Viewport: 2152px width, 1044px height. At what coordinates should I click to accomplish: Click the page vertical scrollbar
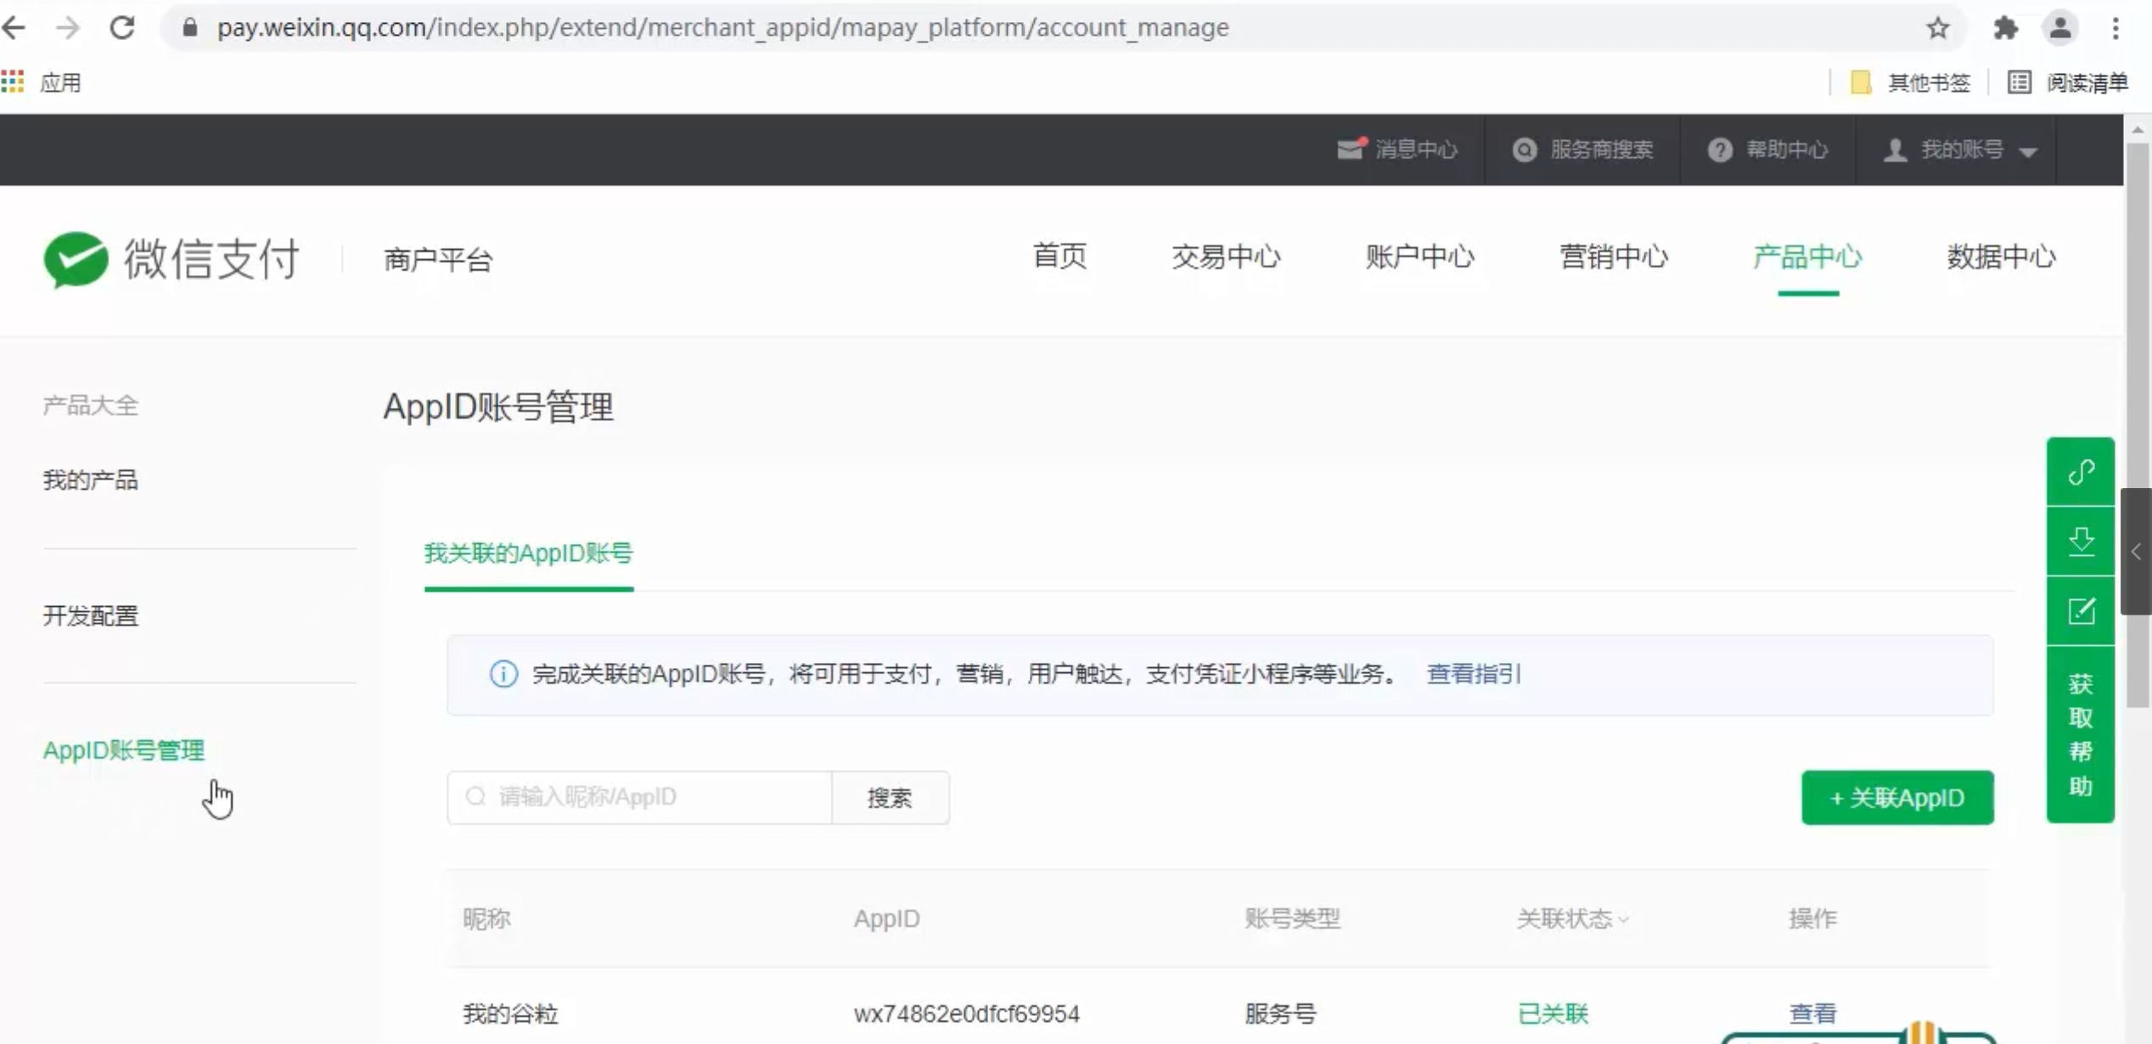click(x=2138, y=424)
